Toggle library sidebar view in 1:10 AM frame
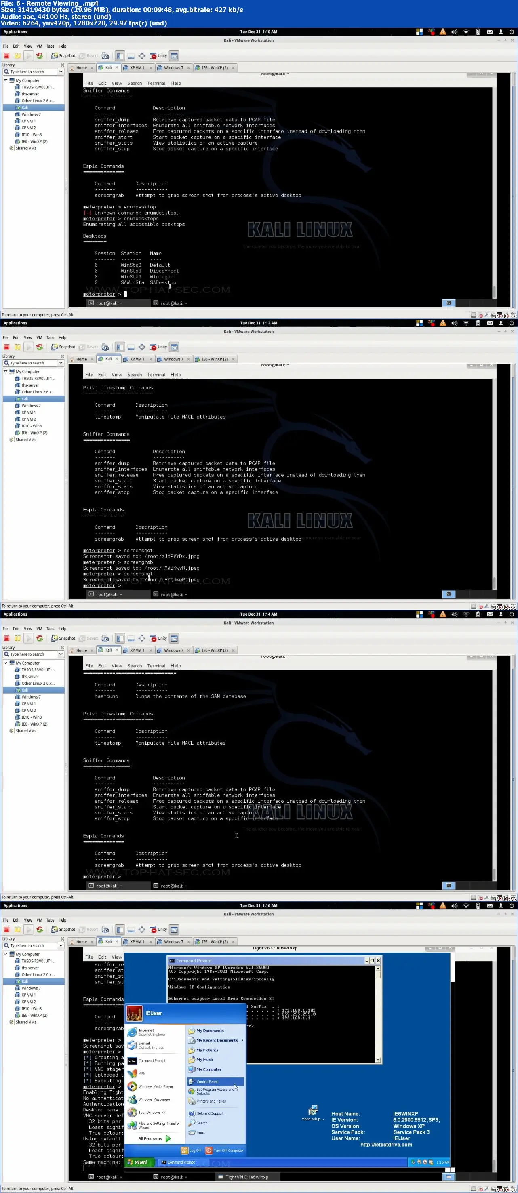Image resolution: width=518 pixels, height=1193 pixels. click(x=120, y=56)
